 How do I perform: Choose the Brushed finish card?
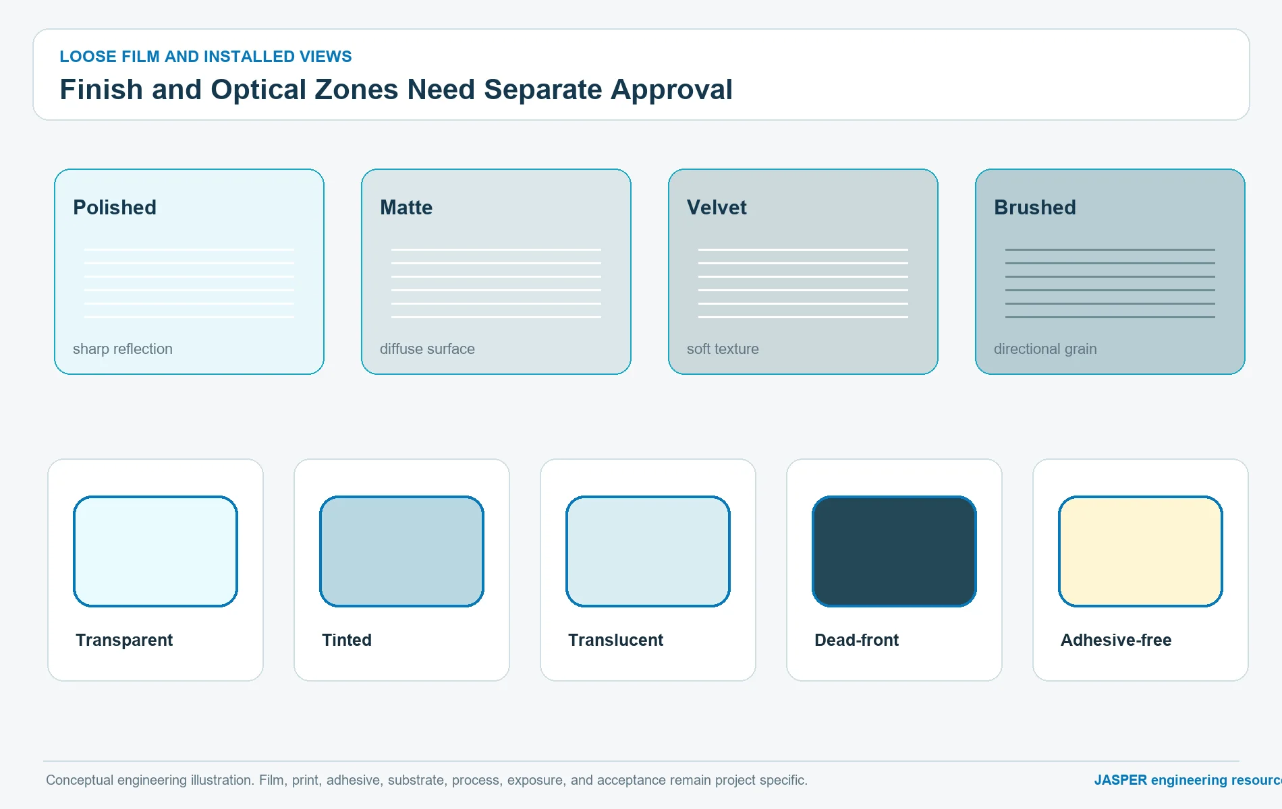[x=1110, y=272]
